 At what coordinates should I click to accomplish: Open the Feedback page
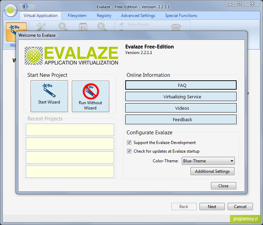[x=181, y=119]
